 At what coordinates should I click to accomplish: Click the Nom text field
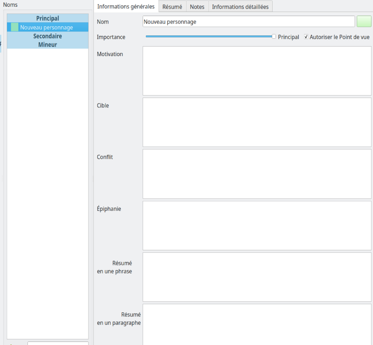pyautogui.click(x=248, y=21)
